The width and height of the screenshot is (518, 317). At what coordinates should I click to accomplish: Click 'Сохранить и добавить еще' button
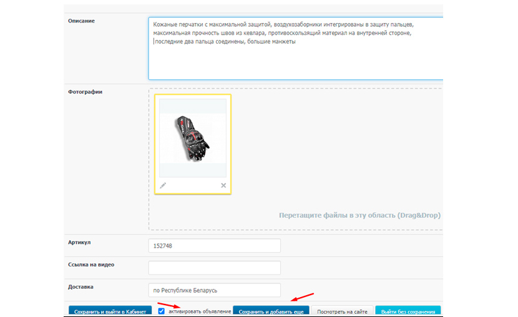point(271,311)
